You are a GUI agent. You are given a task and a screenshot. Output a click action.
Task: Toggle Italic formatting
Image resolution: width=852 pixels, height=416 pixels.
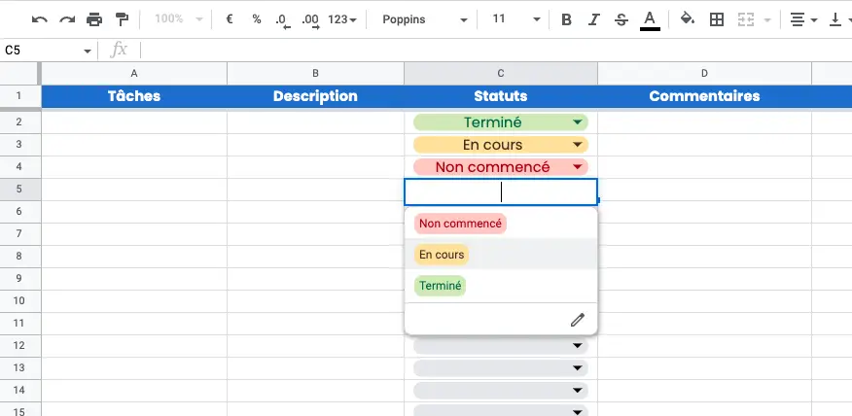point(593,19)
